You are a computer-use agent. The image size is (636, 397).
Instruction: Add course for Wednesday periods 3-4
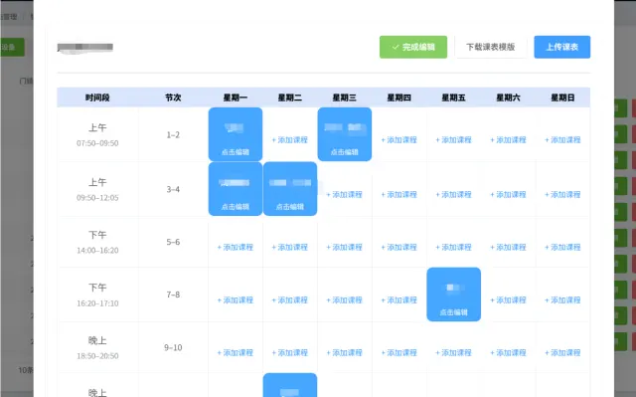pyautogui.click(x=345, y=195)
